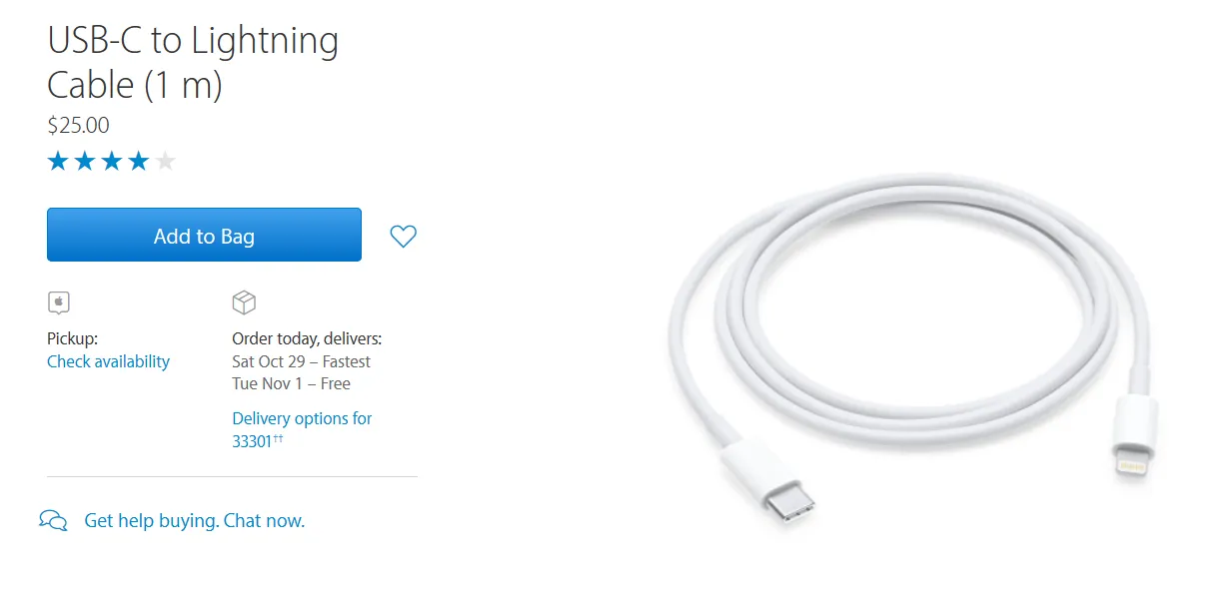Save item with the heart favorite icon
This screenshot has height=591, width=1229.
point(403,237)
